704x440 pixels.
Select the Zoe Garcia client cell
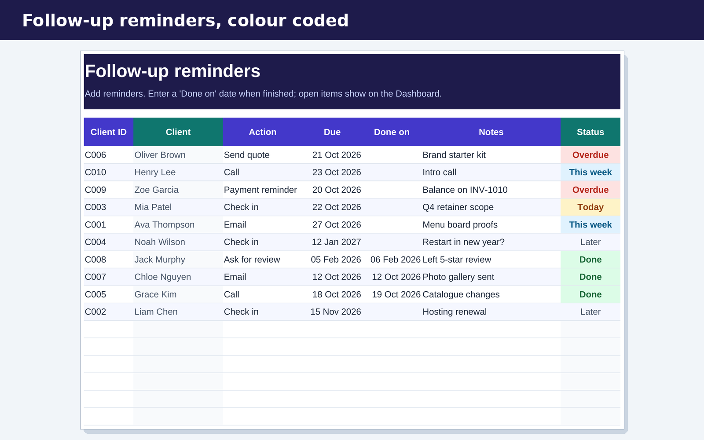[178, 190]
